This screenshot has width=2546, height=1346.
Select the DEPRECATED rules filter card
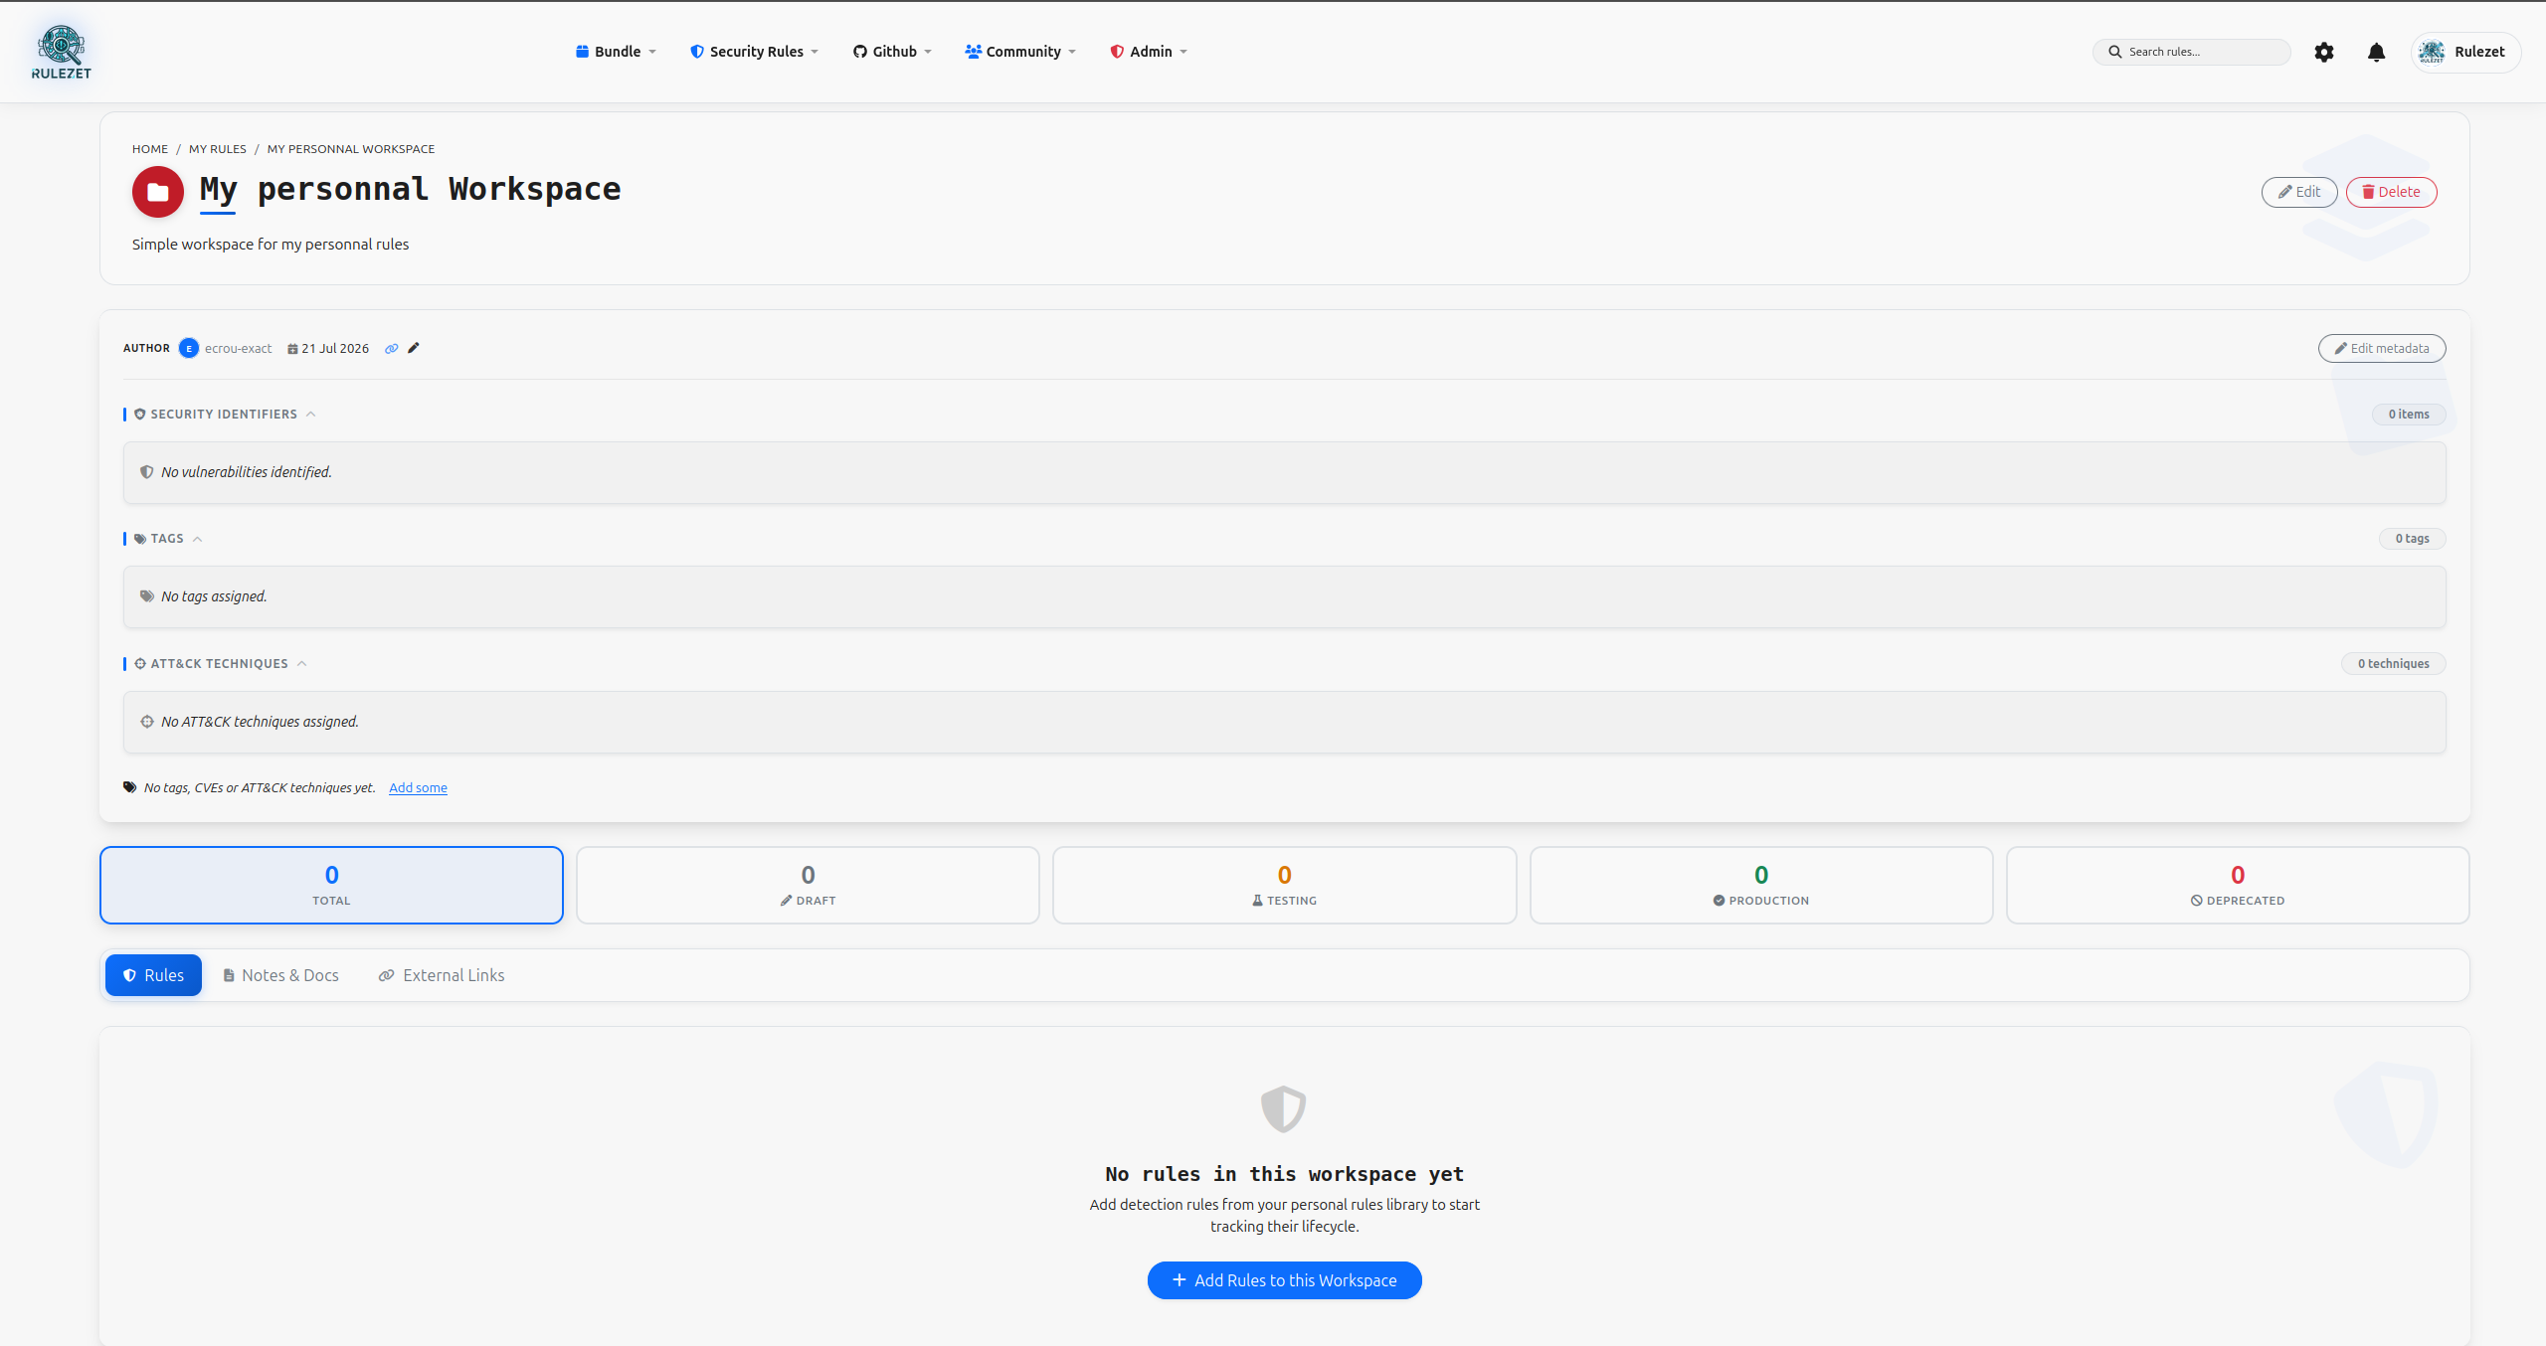tap(2238, 885)
